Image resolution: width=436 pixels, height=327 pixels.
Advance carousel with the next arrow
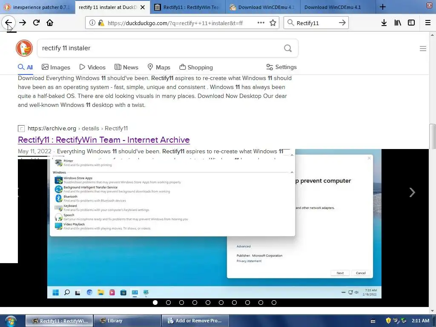click(x=412, y=192)
